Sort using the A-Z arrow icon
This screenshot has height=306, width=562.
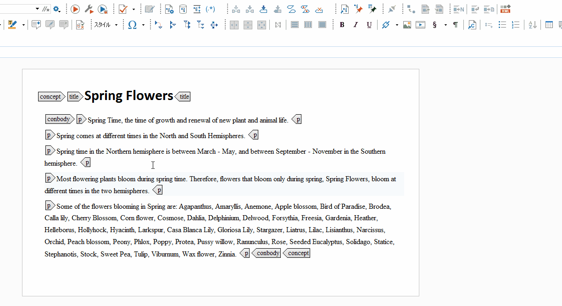point(533,25)
